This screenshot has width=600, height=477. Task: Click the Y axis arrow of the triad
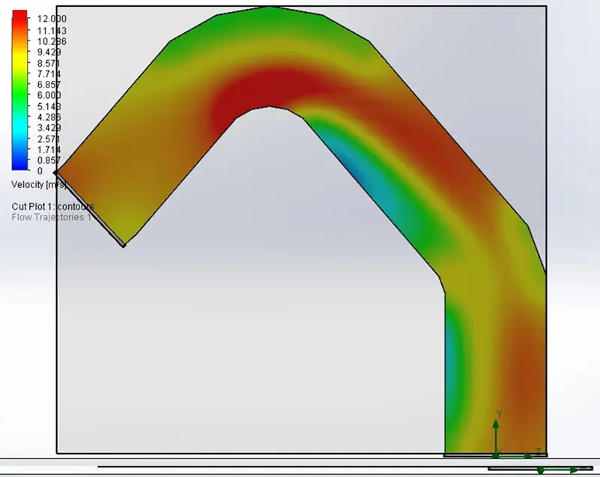(x=496, y=434)
